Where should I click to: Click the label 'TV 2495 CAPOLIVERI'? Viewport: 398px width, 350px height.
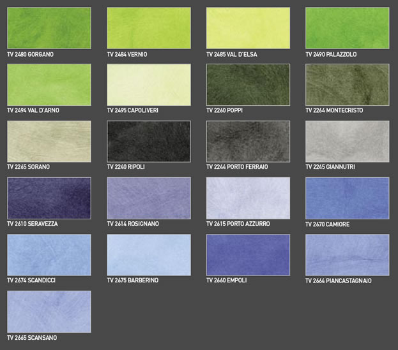(x=133, y=110)
